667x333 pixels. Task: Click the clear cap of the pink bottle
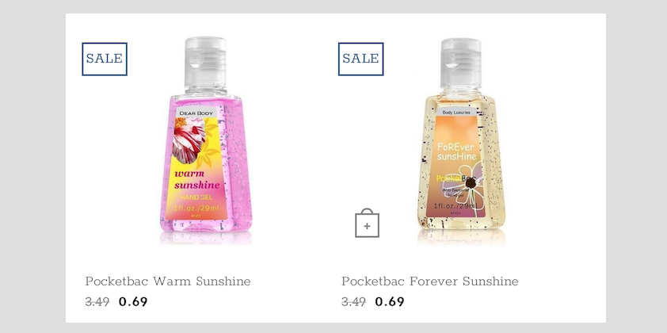(x=205, y=64)
